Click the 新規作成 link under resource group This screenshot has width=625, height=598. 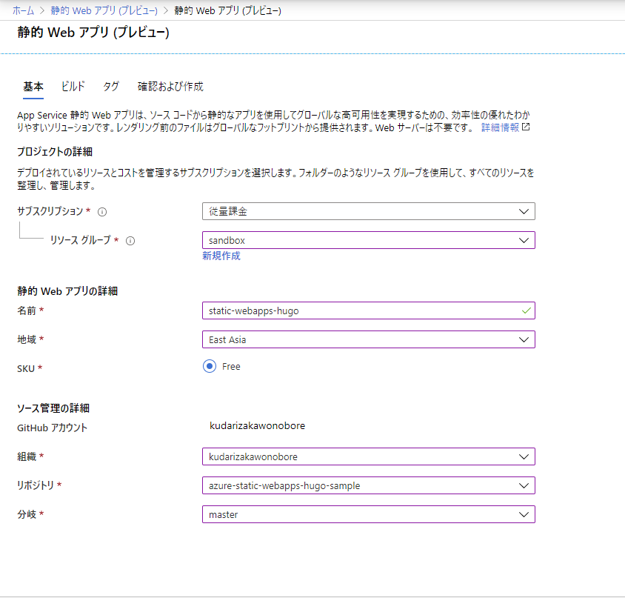(221, 256)
